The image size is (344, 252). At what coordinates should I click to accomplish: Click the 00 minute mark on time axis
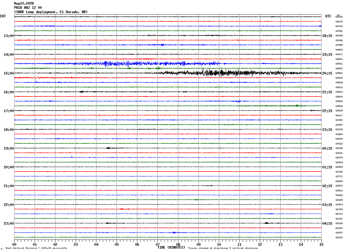coord(14,245)
